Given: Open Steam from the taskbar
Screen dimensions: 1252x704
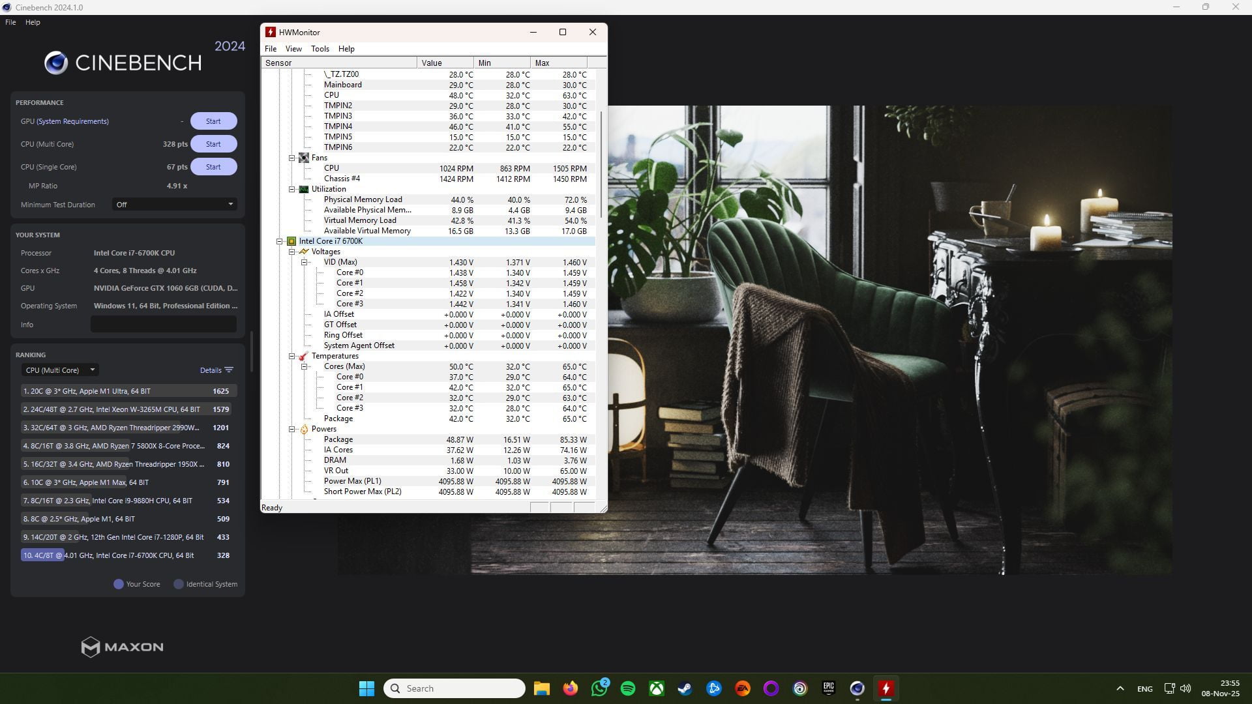Looking at the screenshot, I should 685,688.
